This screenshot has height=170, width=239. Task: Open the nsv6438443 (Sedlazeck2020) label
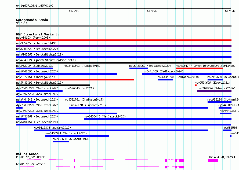(x=105, y=116)
